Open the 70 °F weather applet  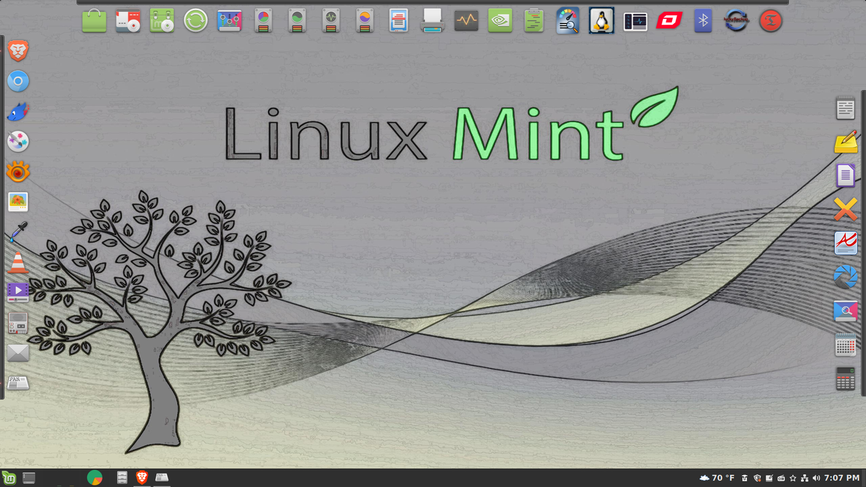tap(717, 478)
